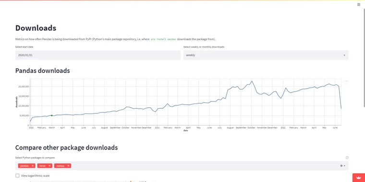Enable View logarithmic scale checkbox
365x182 pixels.
coord(17,175)
